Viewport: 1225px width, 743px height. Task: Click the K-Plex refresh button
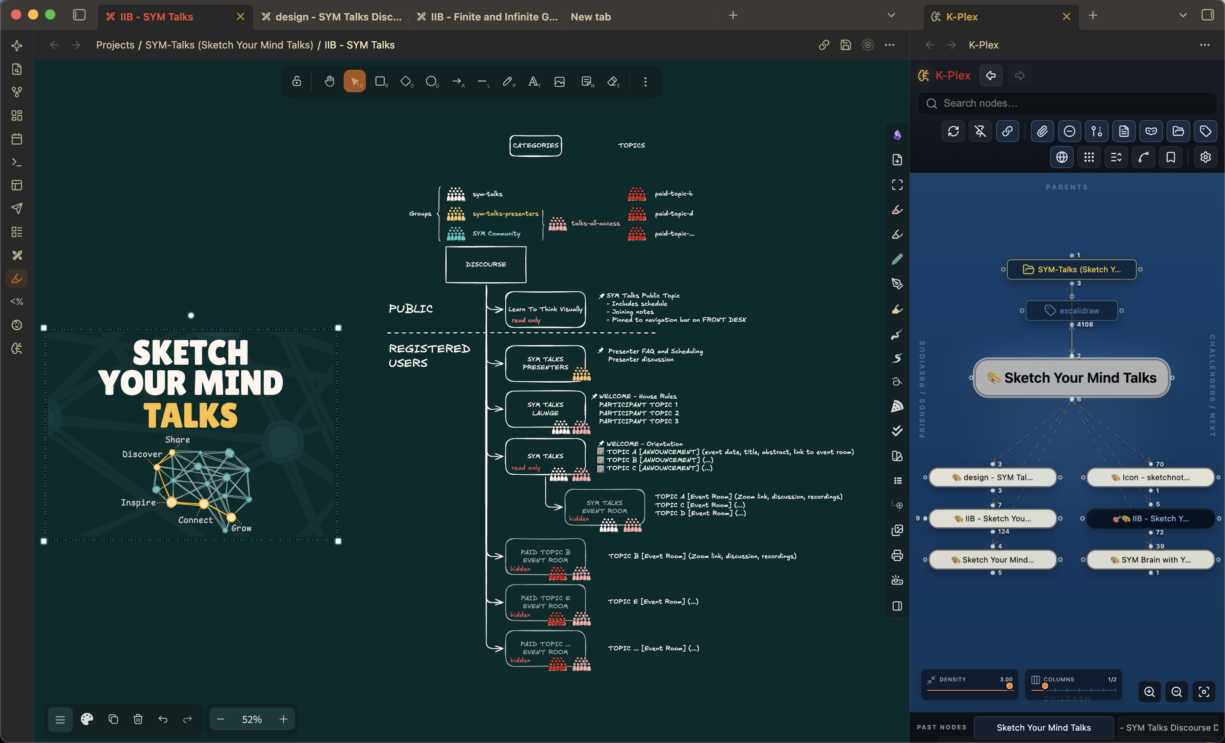click(953, 131)
